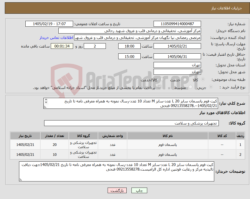Click the countdown timer 00:01:34 field
The image size is (250, 199).
point(62,46)
